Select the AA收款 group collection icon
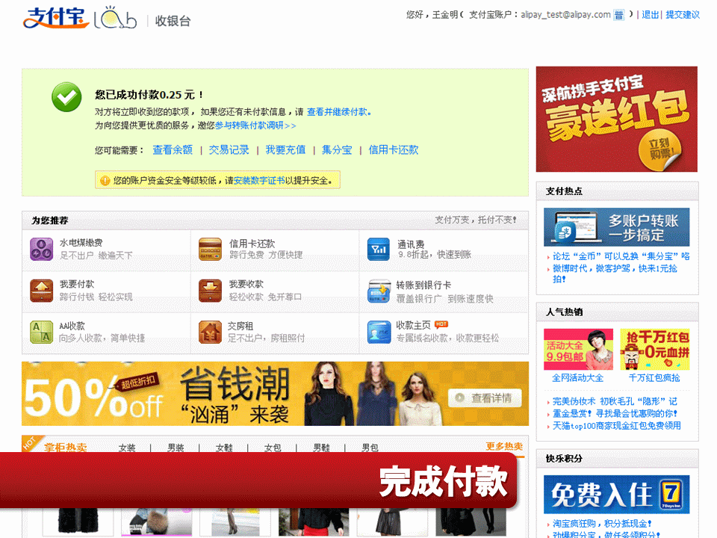This screenshot has height=538, width=717. point(41,332)
